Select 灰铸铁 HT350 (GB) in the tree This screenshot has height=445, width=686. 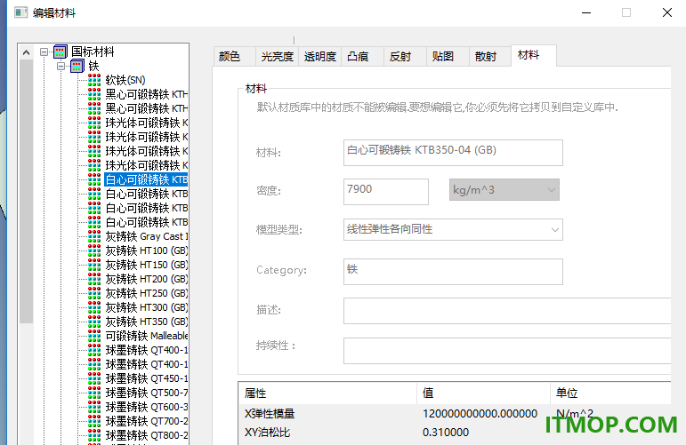coord(147,322)
